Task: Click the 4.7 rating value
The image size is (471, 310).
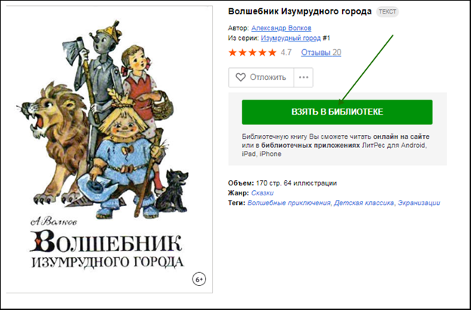Action: click(286, 53)
